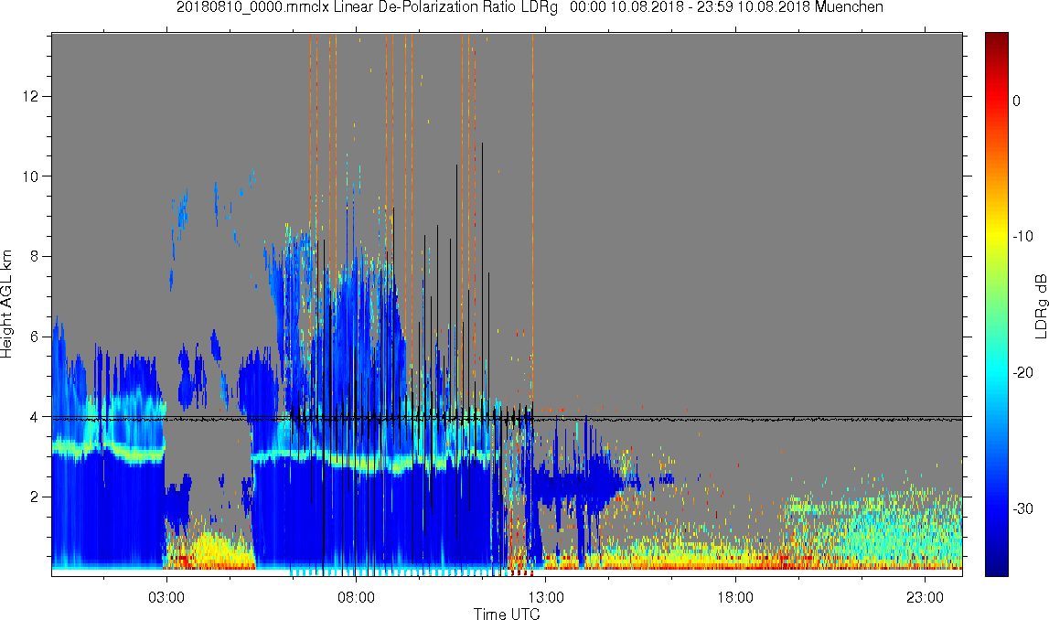The image size is (1049, 620).
Task: Click the 12 km height tick label
Action: [30, 96]
